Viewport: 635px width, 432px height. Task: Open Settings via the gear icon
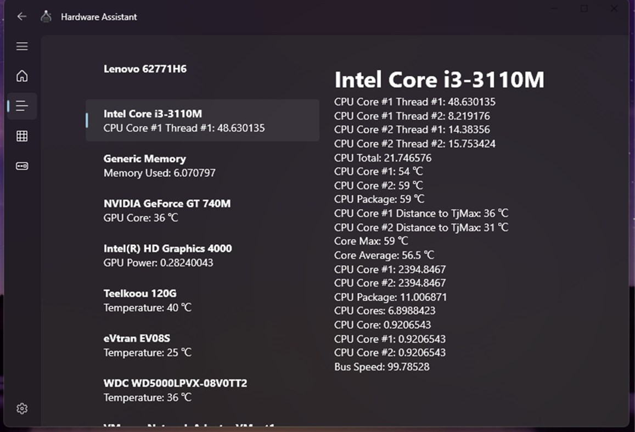(x=22, y=408)
